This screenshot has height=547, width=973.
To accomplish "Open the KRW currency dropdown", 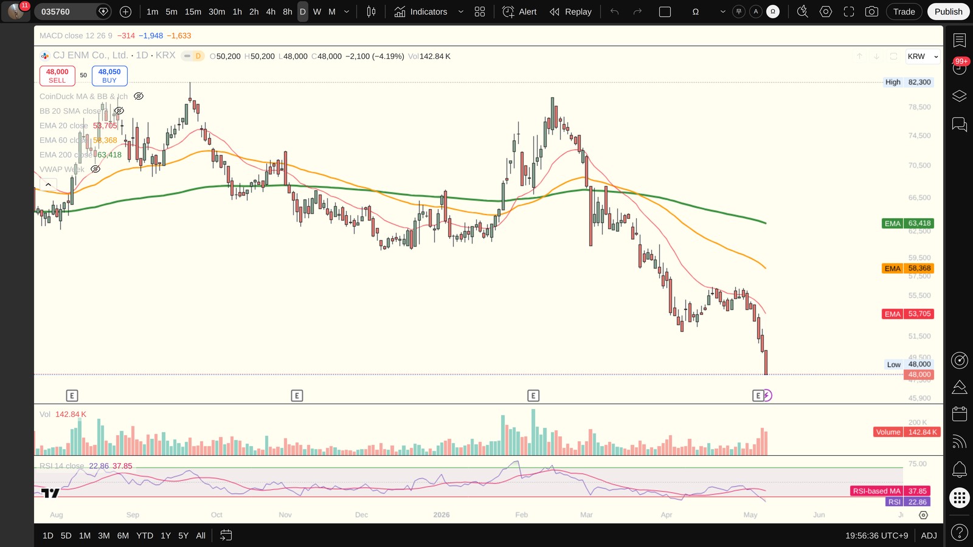I will point(923,57).
